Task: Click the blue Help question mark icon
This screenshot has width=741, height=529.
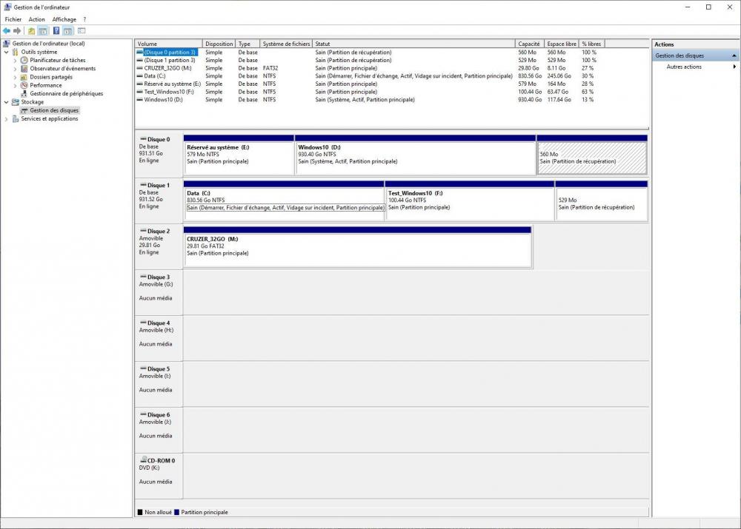Action: click(x=56, y=31)
